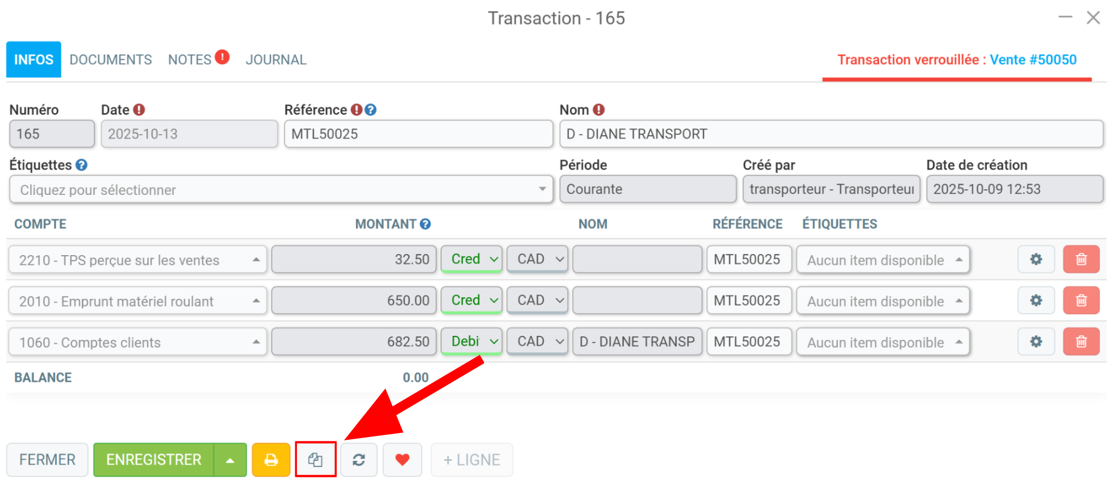This screenshot has height=483, width=1108.
Task: Open the CAD currency dropdown on first row
Action: [538, 259]
